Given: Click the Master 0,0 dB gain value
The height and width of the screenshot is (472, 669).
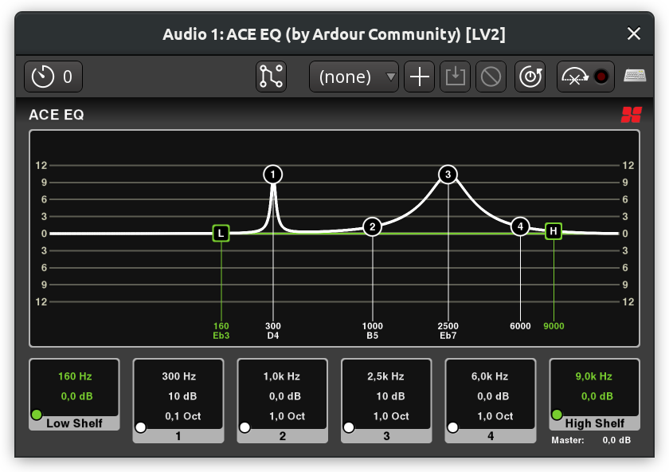Looking at the screenshot, I should click(616, 440).
